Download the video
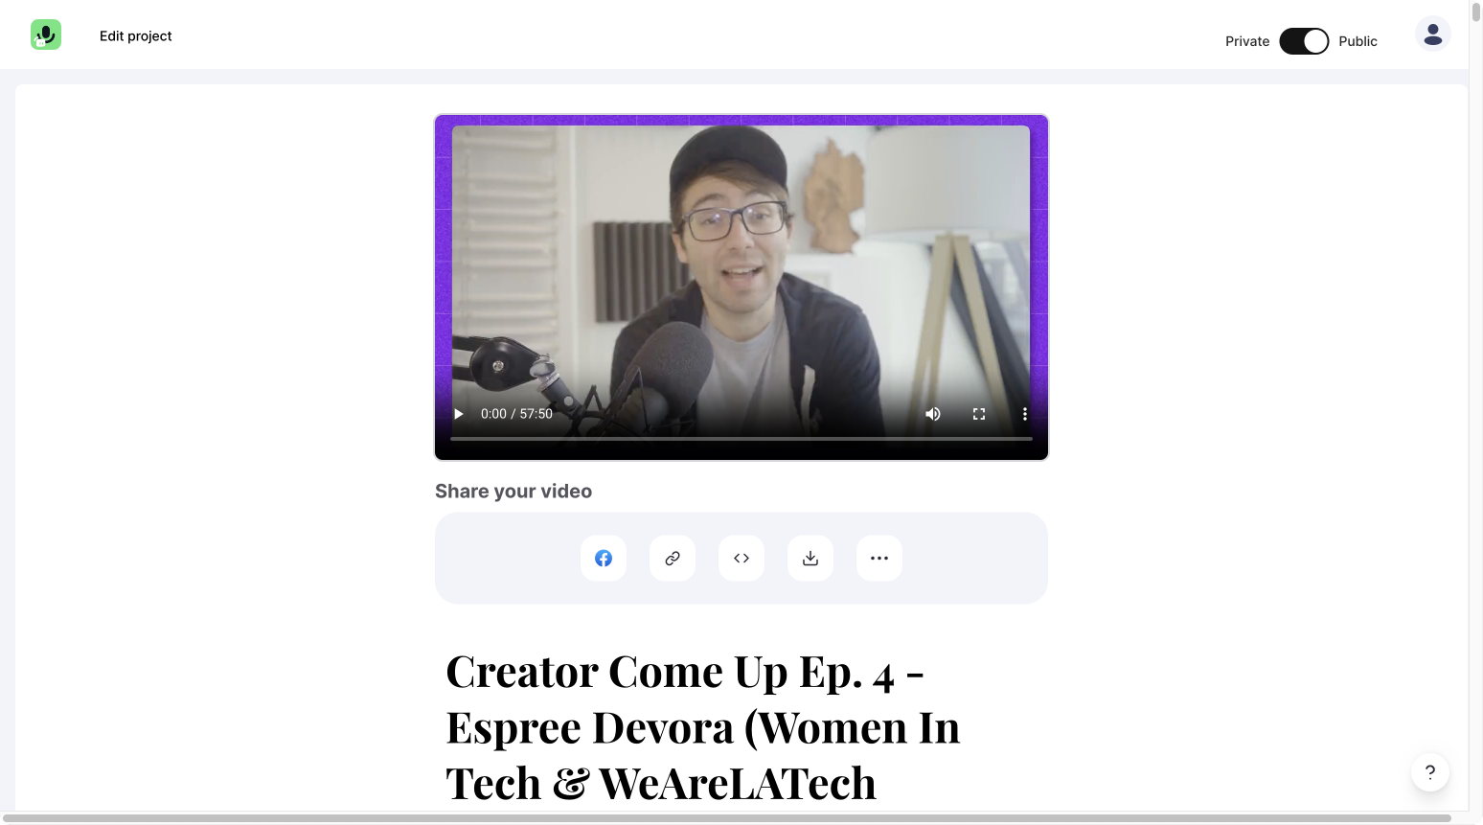1483x825 pixels. 810,559
